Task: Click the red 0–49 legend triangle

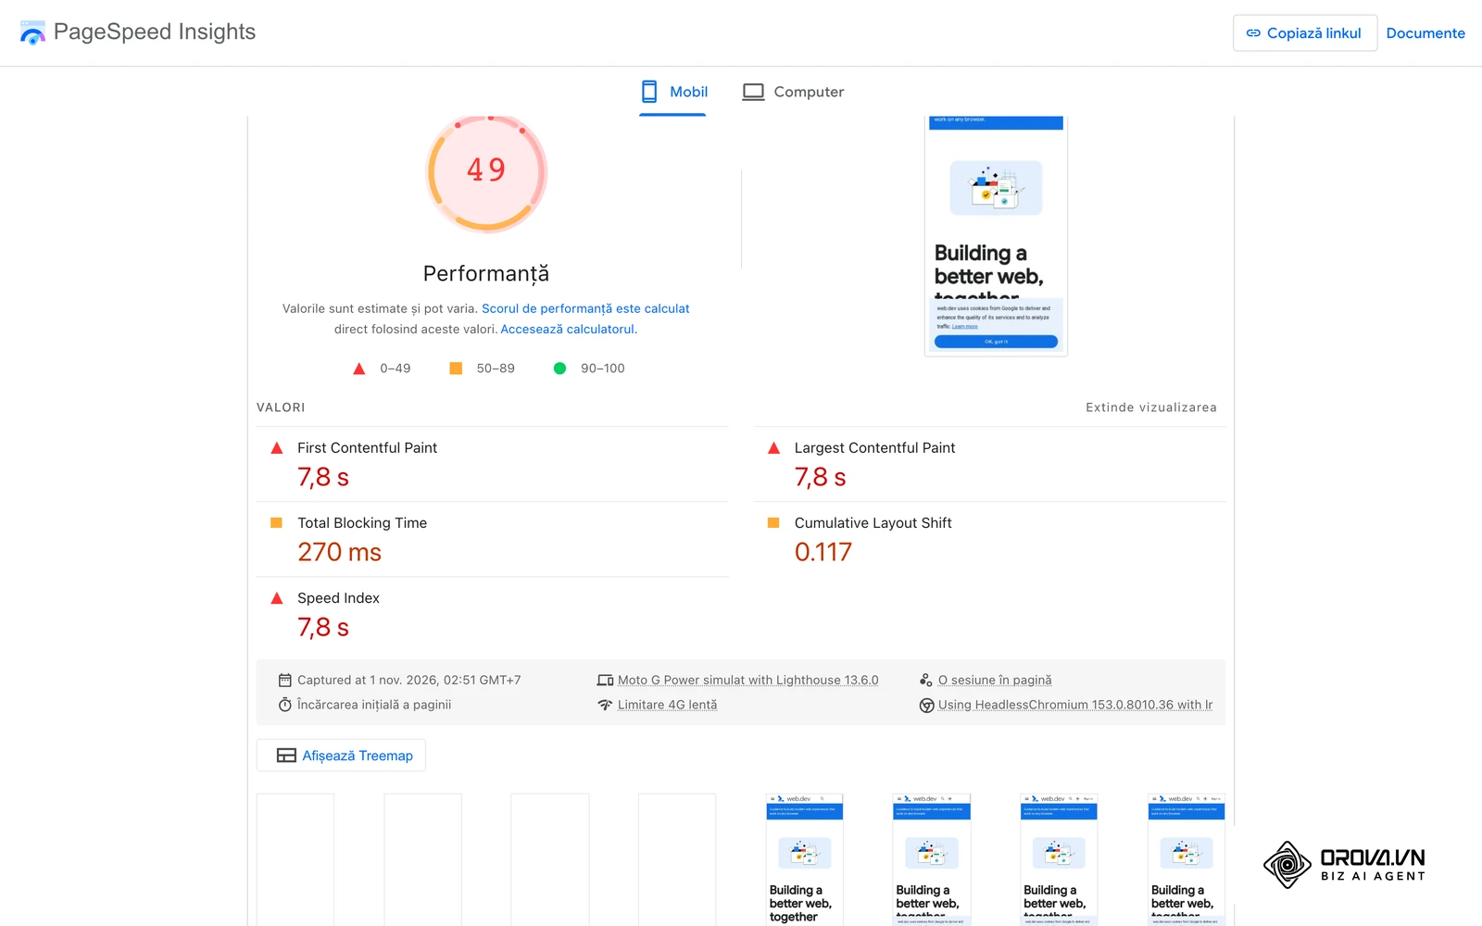Action: tap(359, 369)
